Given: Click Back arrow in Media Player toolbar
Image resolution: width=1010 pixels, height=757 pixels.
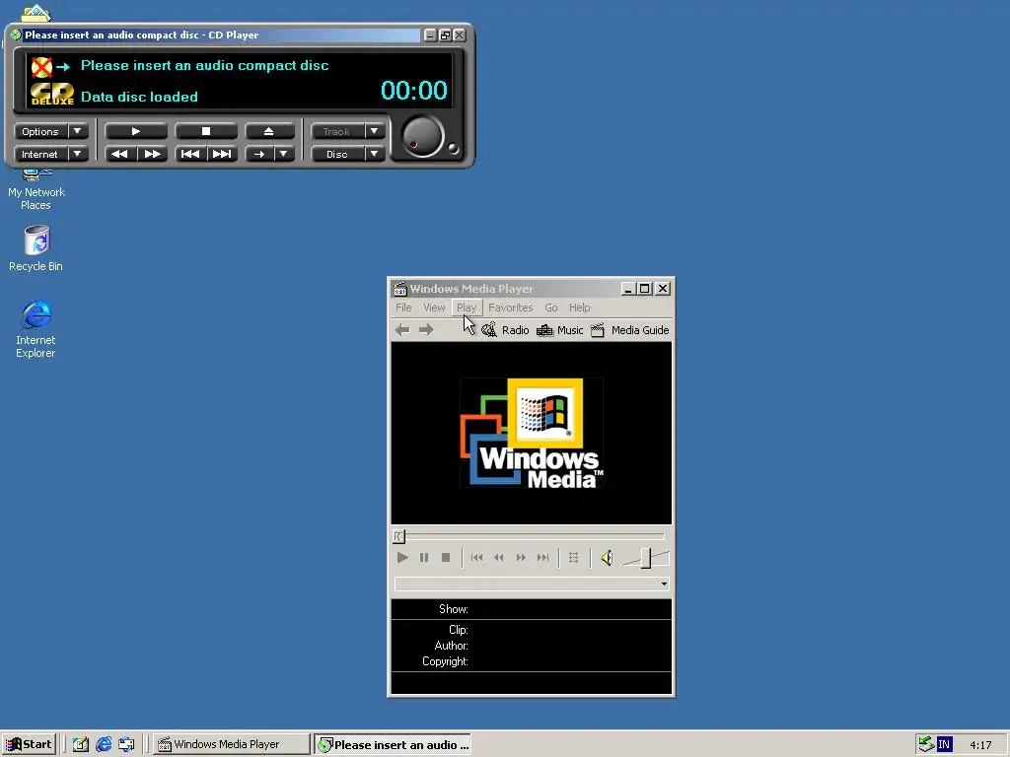Looking at the screenshot, I should point(402,330).
